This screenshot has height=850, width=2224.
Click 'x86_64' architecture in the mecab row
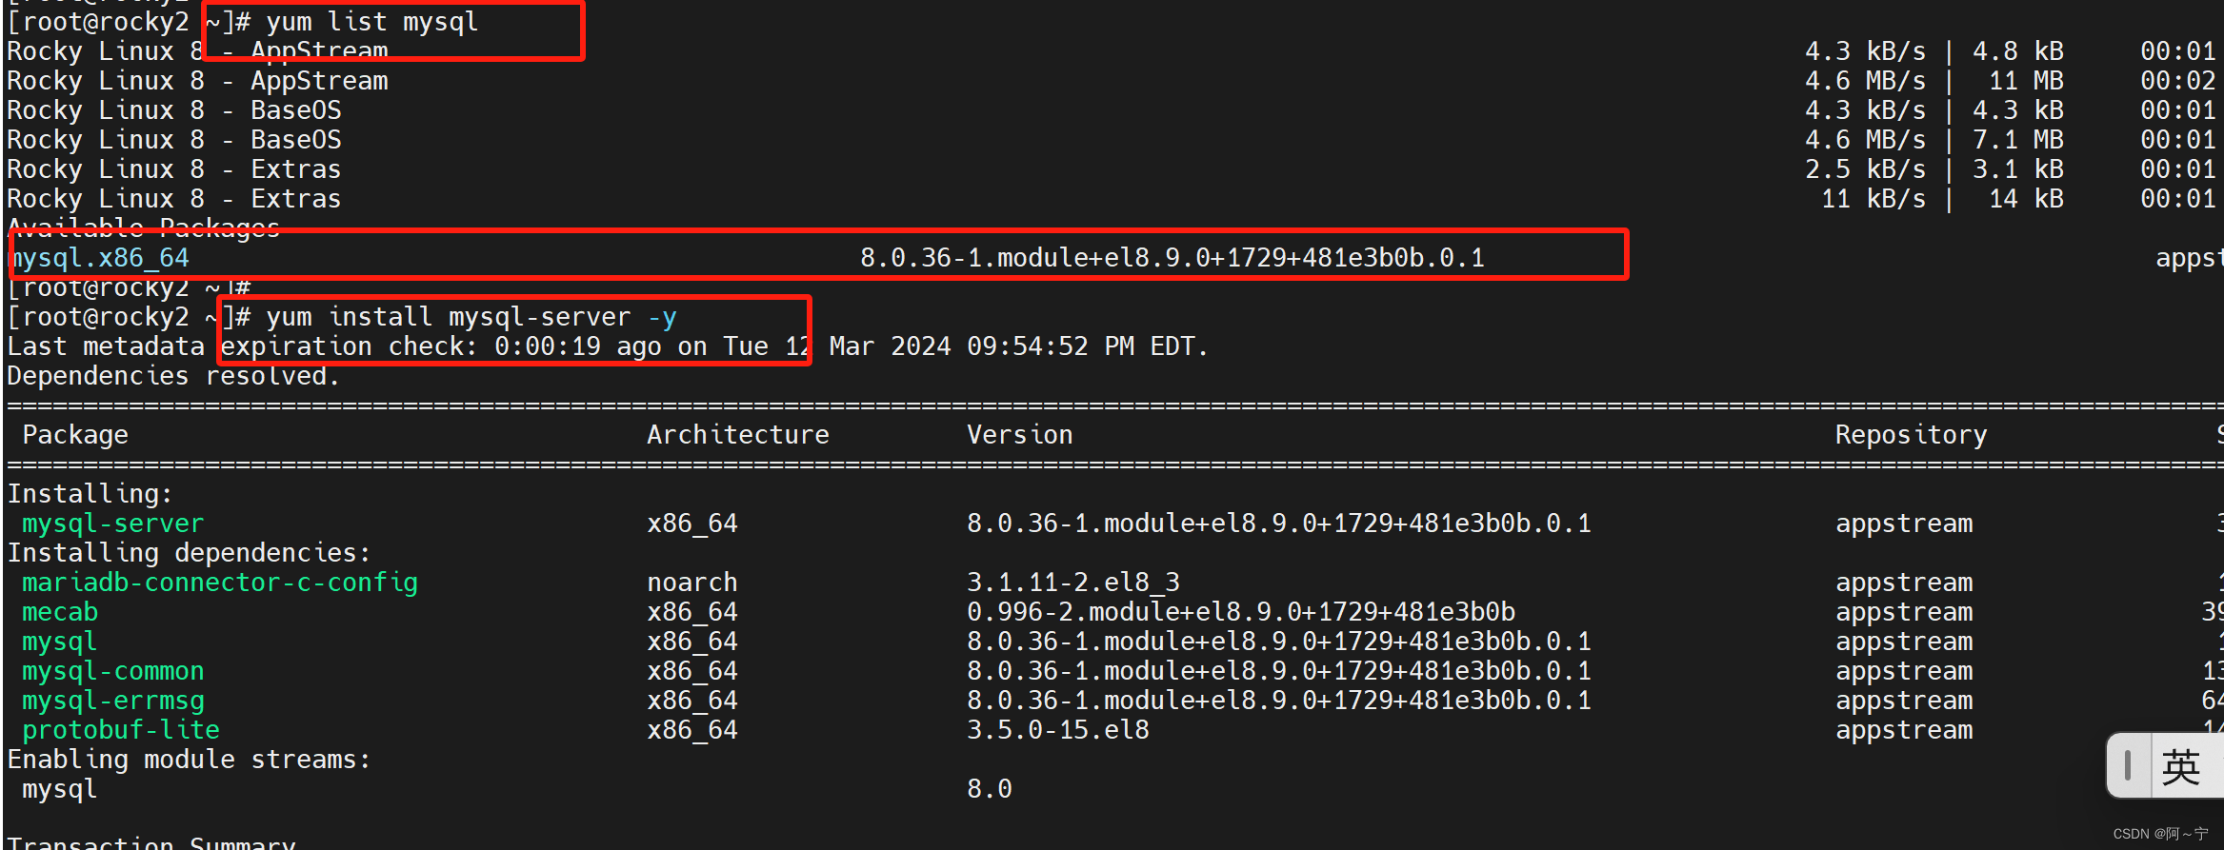(692, 612)
